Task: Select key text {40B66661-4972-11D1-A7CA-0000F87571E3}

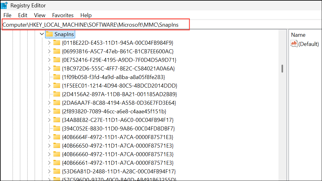Action: click(118, 163)
